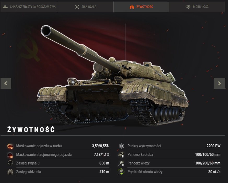
Task: Select the Żywotność tab
Action: tap(141, 7)
